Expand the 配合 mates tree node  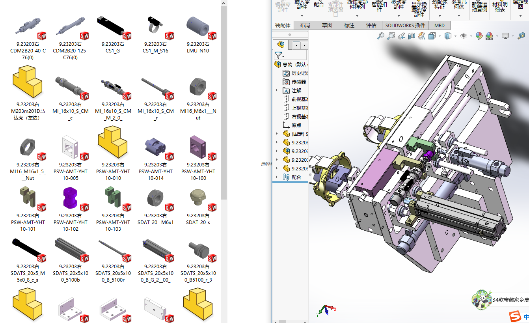coord(277,177)
